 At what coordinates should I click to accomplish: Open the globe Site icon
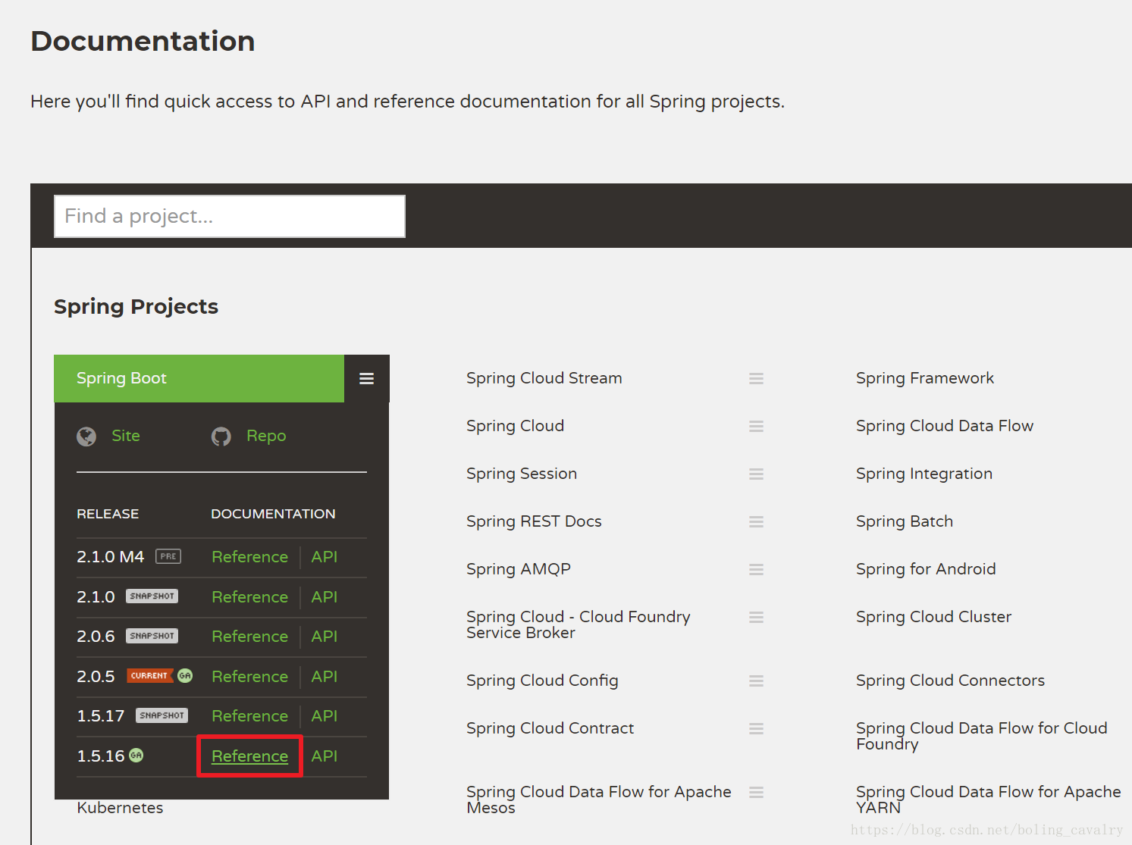pos(86,437)
